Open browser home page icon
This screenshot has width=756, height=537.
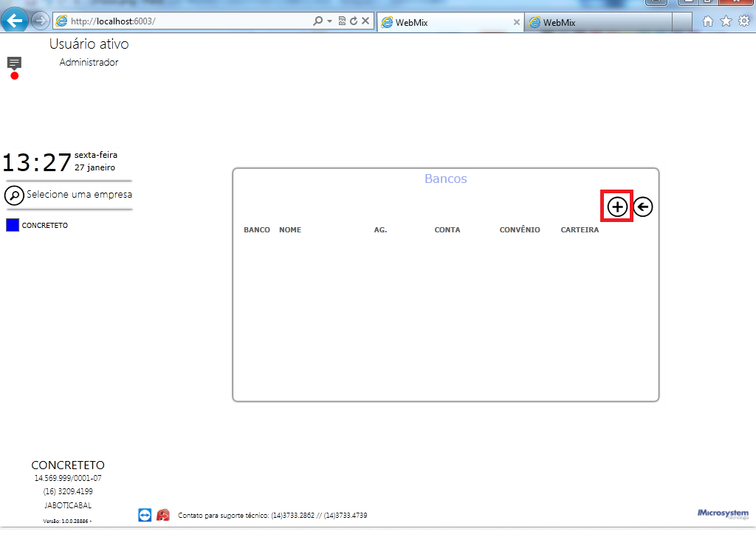point(708,21)
